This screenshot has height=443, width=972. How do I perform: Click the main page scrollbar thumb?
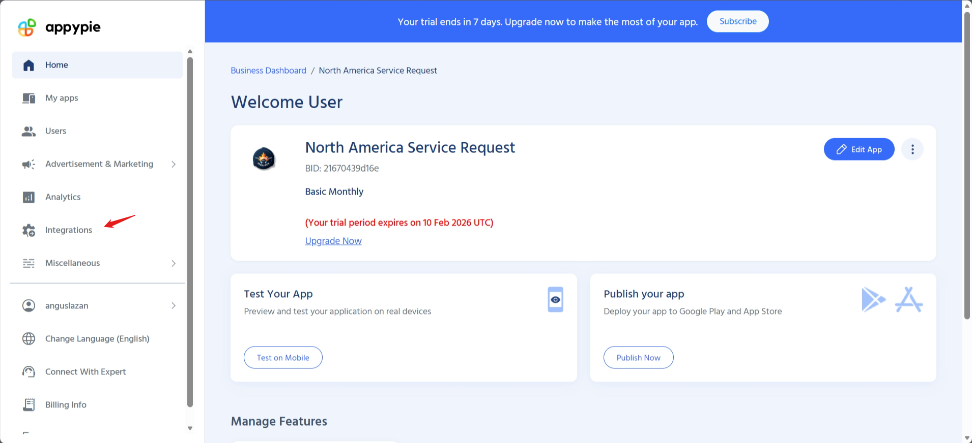[967, 165]
